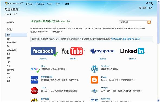
Task: Select the 評論 category
Action: point(8,62)
